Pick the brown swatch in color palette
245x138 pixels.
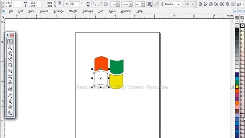[237, 111]
